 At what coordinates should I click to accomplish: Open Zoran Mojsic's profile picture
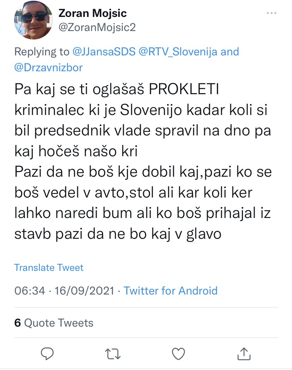[33, 20]
